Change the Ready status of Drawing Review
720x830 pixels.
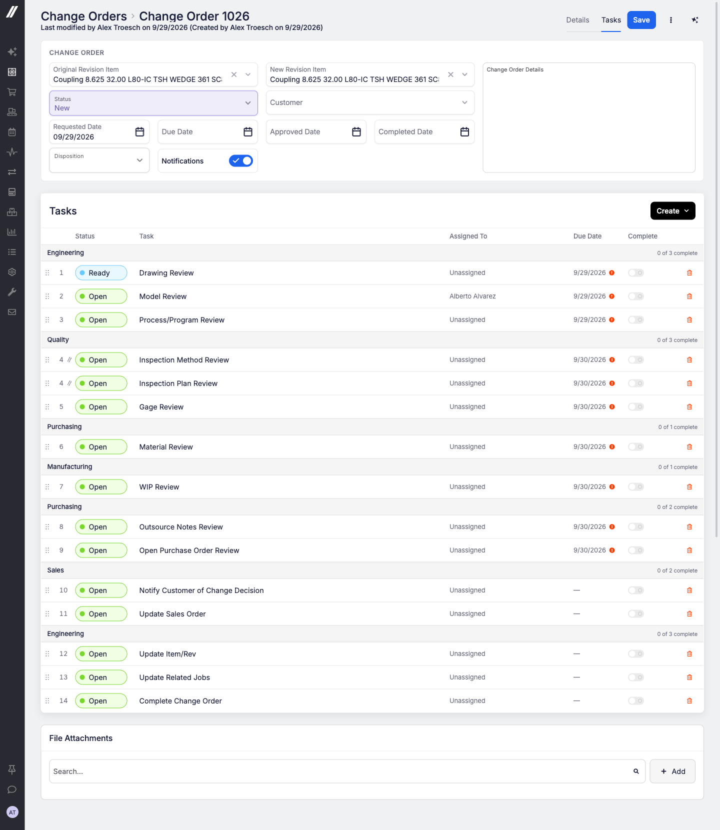[101, 273]
